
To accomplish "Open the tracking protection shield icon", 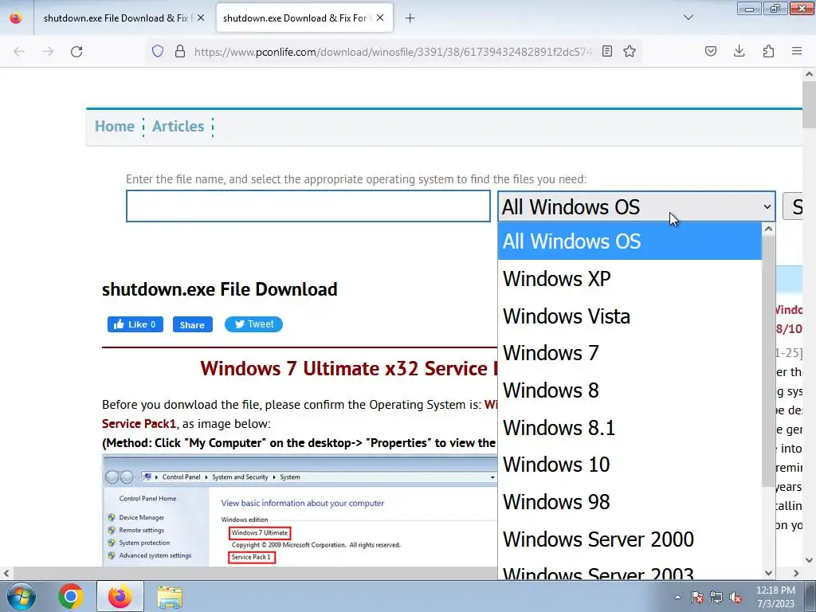I will click(x=158, y=51).
